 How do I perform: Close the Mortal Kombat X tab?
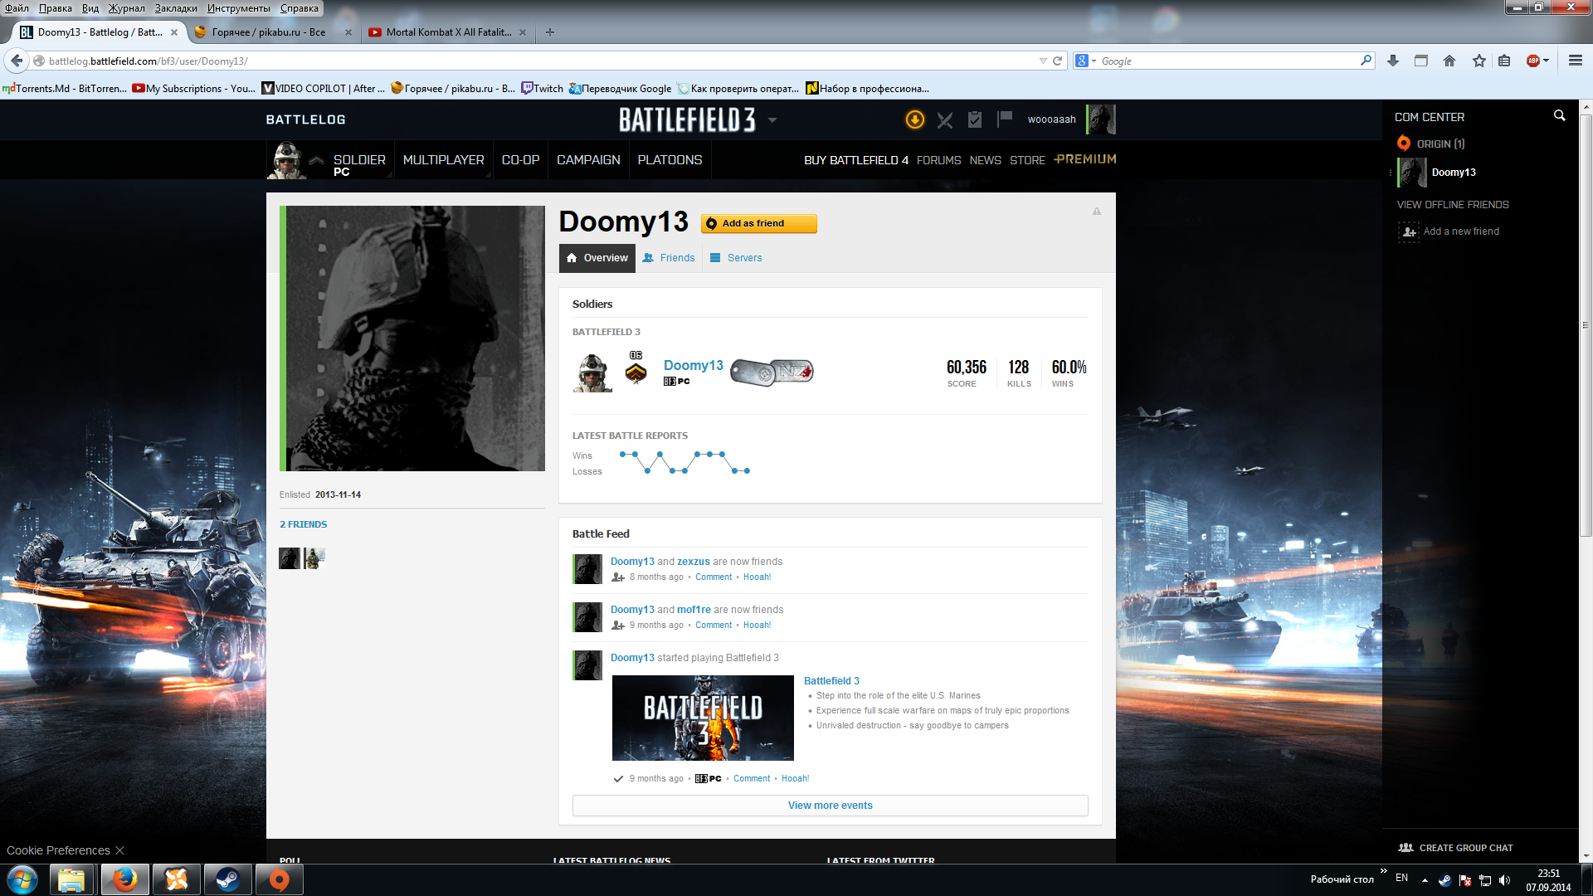(522, 32)
